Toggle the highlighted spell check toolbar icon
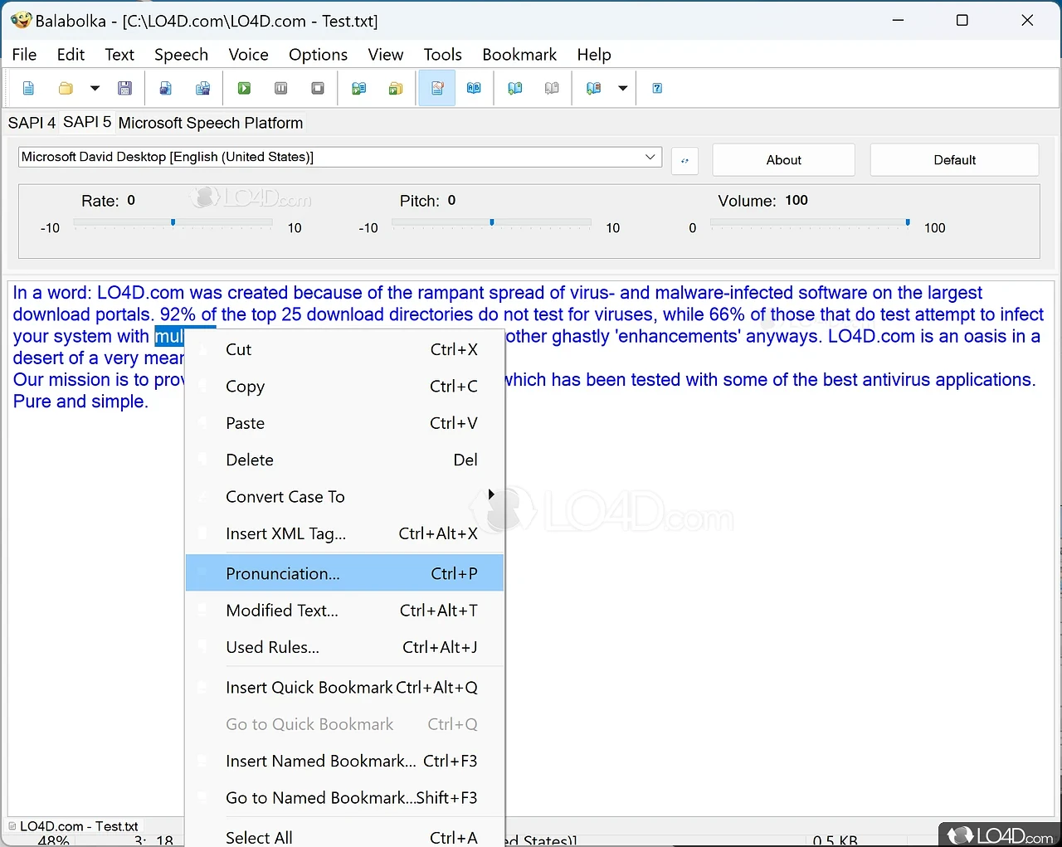1062x847 pixels. click(x=437, y=89)
